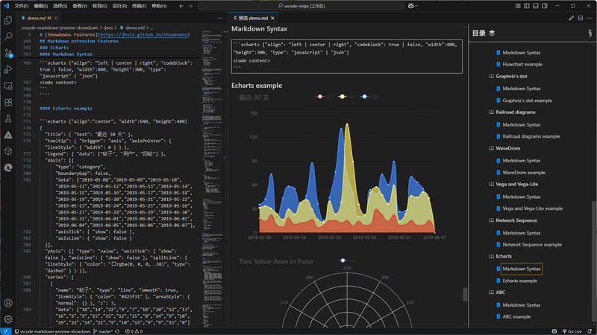597x335 pixels.
Task: Click the VS Code logo menu icon
Action: click(x=6, y=6)
